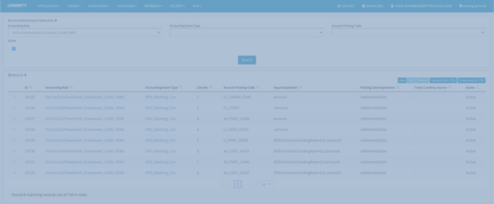Image resolution: width=494 pixels, height=204 pixels.
Task: Pin the Results panel
Action: coord(25,75)
